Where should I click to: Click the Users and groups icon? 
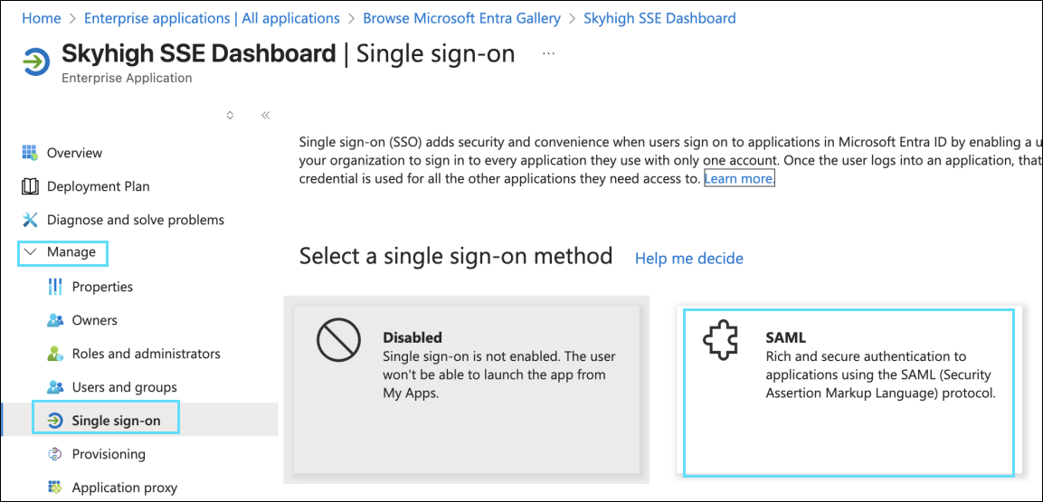click(55, 387)
